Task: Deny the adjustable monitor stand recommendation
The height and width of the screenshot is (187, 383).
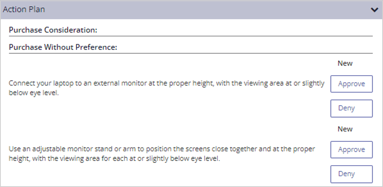Action: point(352,174)
